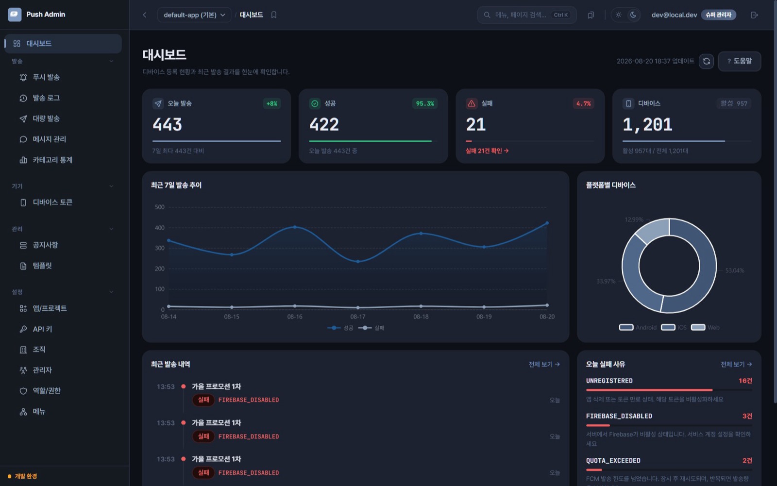Click the shield icon next to 역할/권한
777x486 pixels.
pyautogui.click(x=23, y=391)
